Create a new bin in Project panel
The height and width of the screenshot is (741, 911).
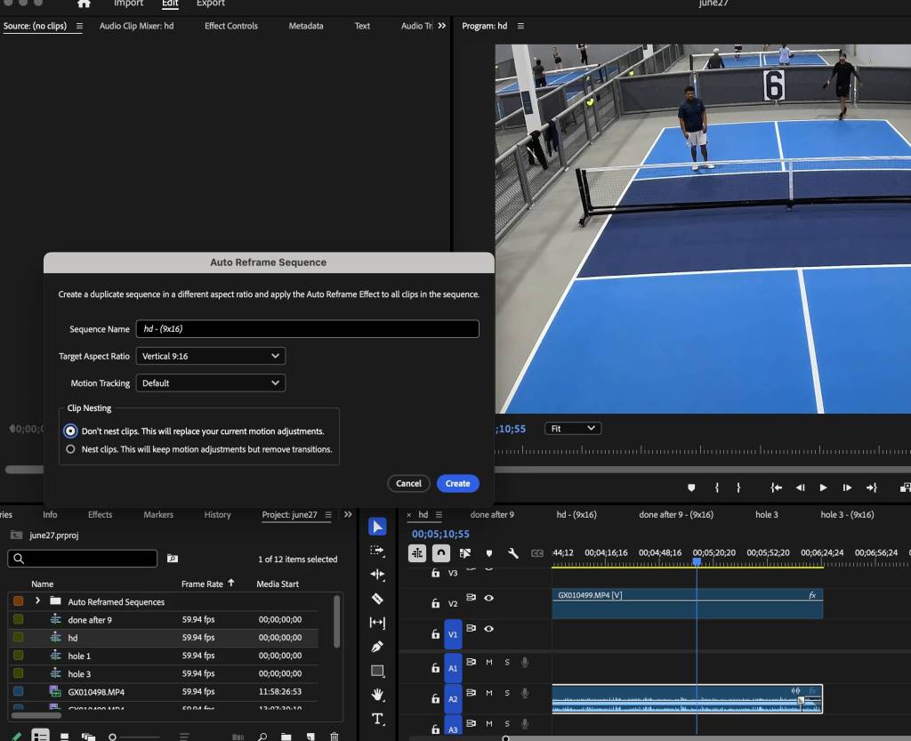coord(286,737)
